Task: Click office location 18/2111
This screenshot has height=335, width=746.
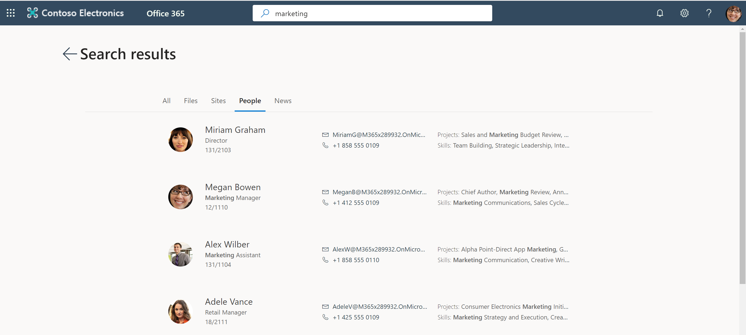Action: click(216, 322)
